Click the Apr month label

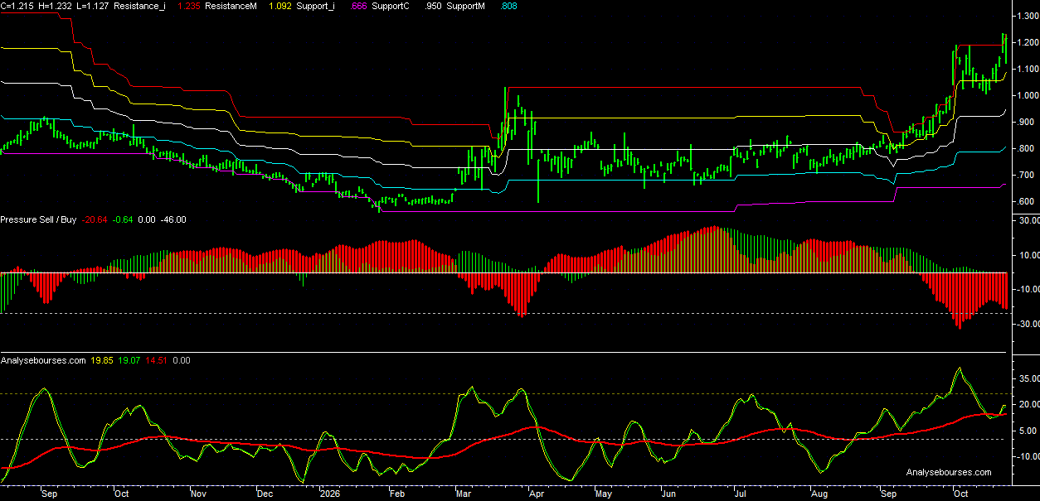tap(536, 494)
